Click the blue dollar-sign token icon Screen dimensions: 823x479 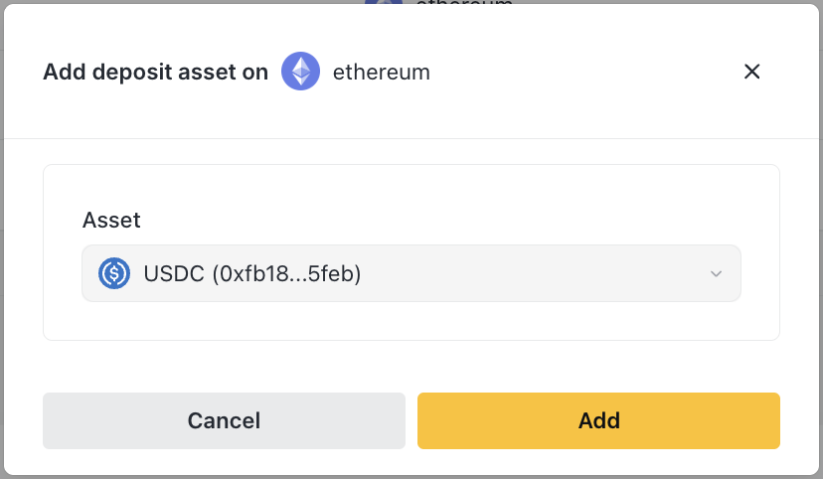pyautogui.click(x=115, y=273)
